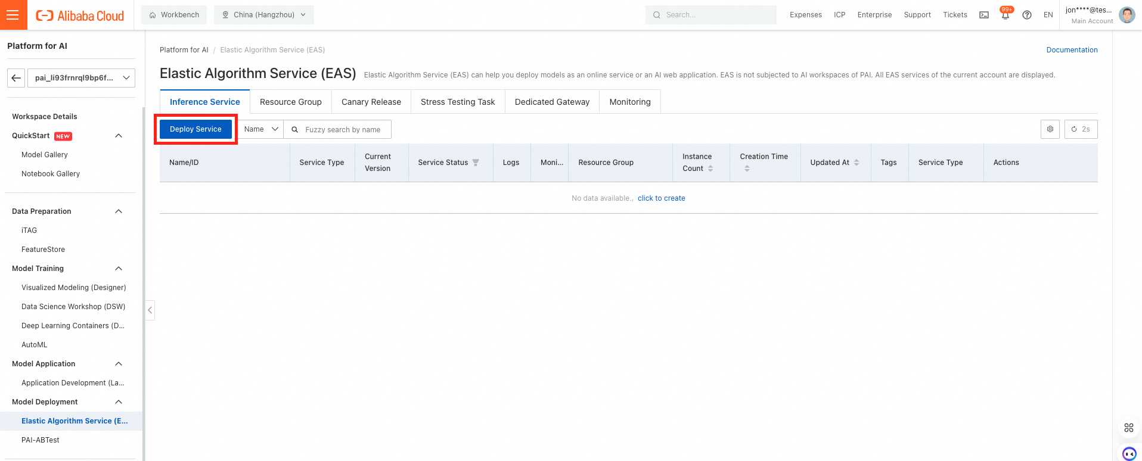Click the 2s auto-refresh button
This screenshot has height=461, width=1142.
pyautogui.click(x=1081, y=129)
